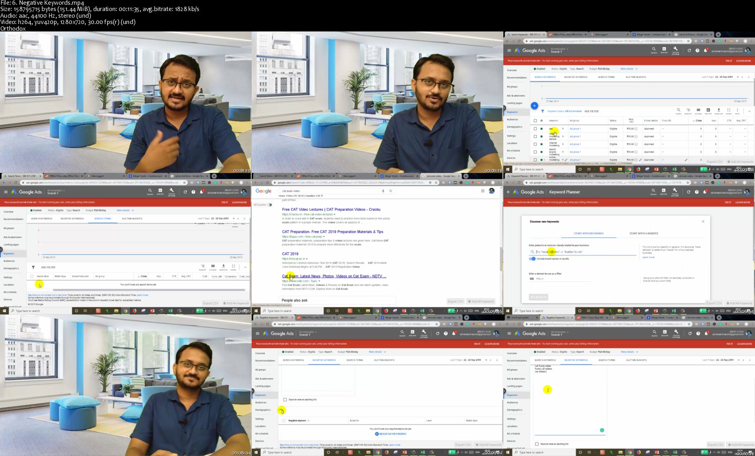This screenshot has width=755, height=456.
Task: Click Chrome taskbar icon in Google results frame
Action: pyautogui.click(x=377, y=311)
